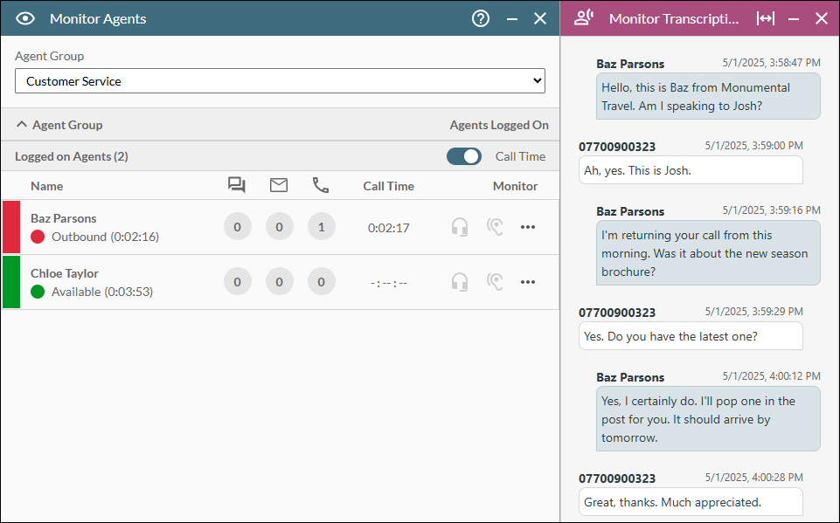Click the Call Time column header

coord(388,186)
